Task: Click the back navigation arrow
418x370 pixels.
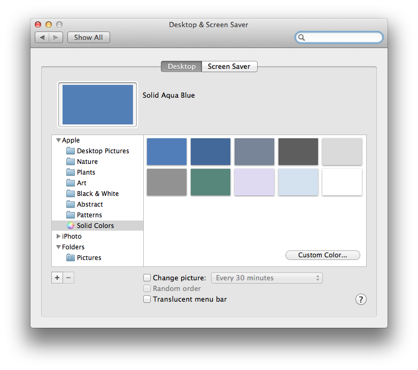Action: coord(42,37)
